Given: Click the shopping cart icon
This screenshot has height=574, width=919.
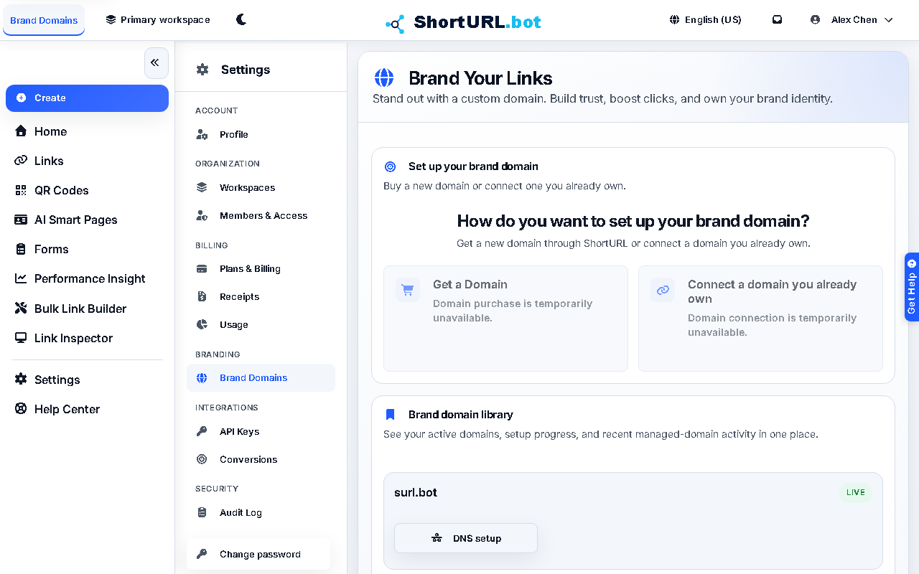Looking at the screenshot, I should (x=408, y=290).
